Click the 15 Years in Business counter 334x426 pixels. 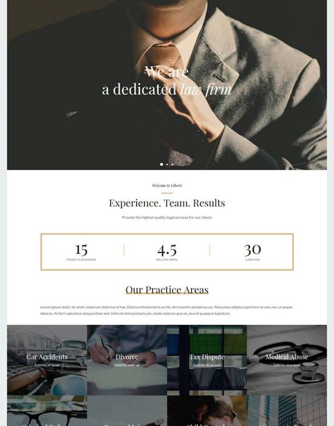pyautogui.click(x=81, y=252)
